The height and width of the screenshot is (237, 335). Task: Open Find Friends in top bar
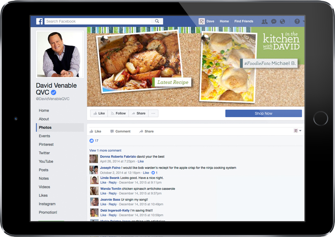244,21
